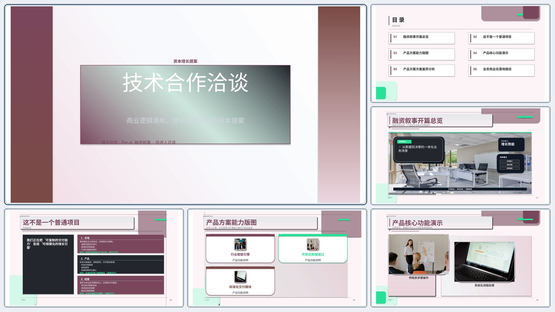Select the 产品核心功能演示 slide thumbnail
This screenshot has height=312, width=555.
click(x=460, y=258)
